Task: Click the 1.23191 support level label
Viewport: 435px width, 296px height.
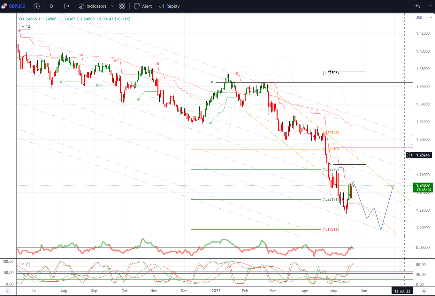Action: pos(331,199)
